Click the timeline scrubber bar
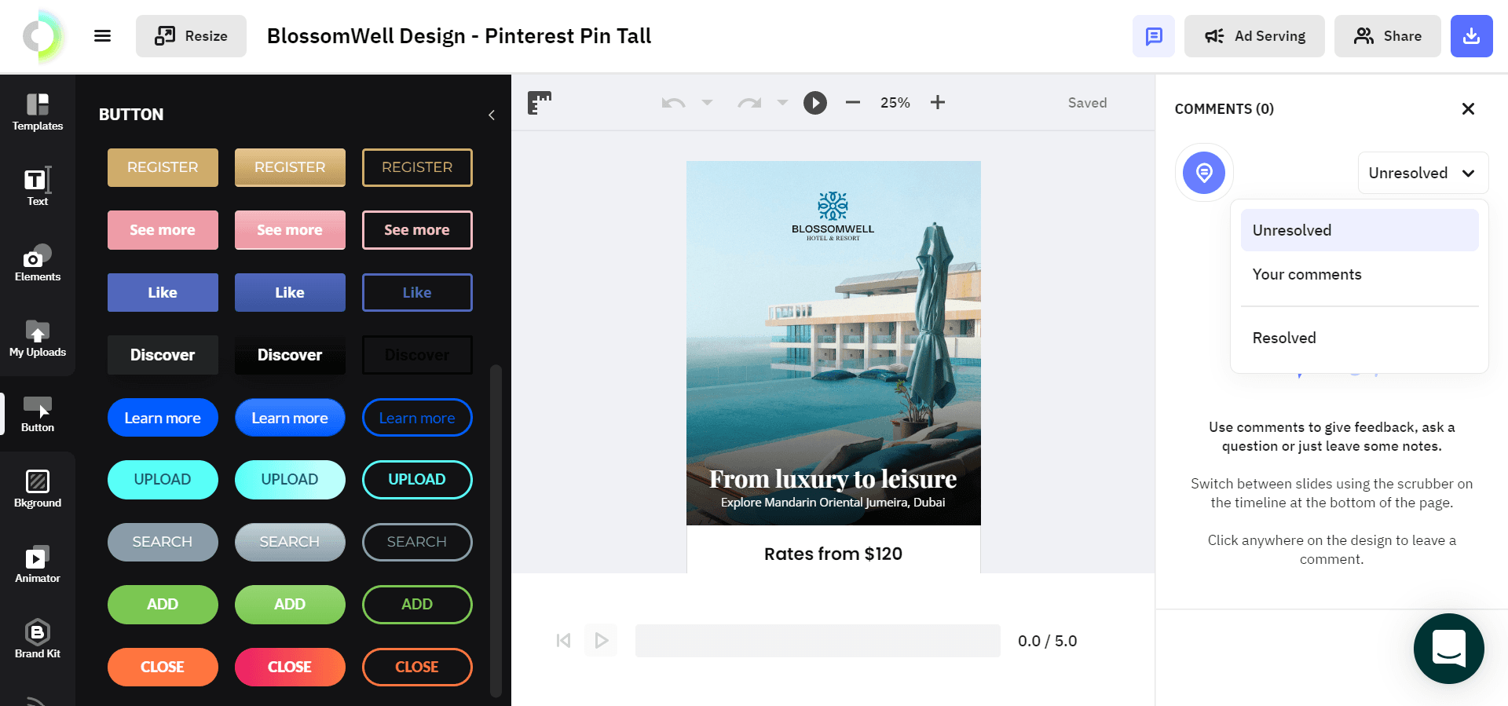Screen dimensions: 1508x706 tap(818, 641)
